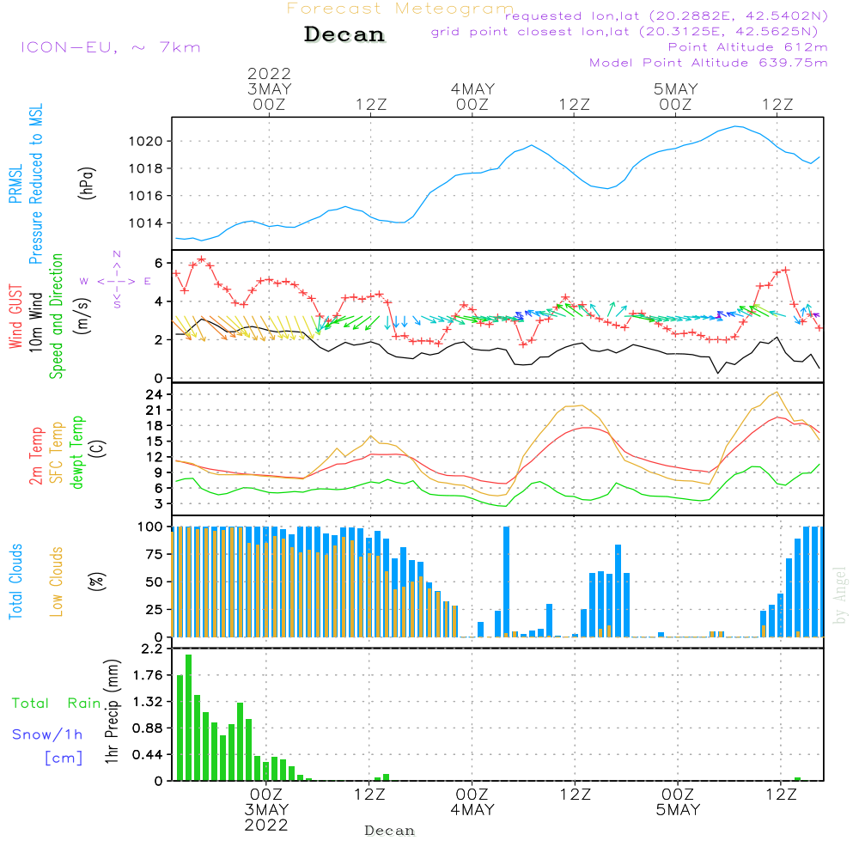Select the 'Snow/1h' blue legend label
The height and width of the screenshot is (859, 859).
coord(47,734)
